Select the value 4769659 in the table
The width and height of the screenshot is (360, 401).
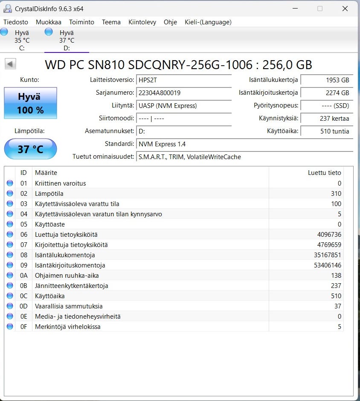coord(329,245)
